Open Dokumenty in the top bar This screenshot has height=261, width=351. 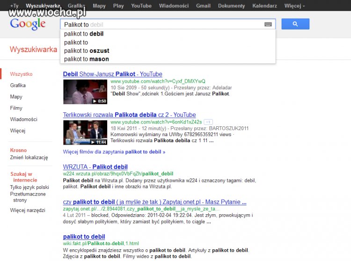point(231,6)
